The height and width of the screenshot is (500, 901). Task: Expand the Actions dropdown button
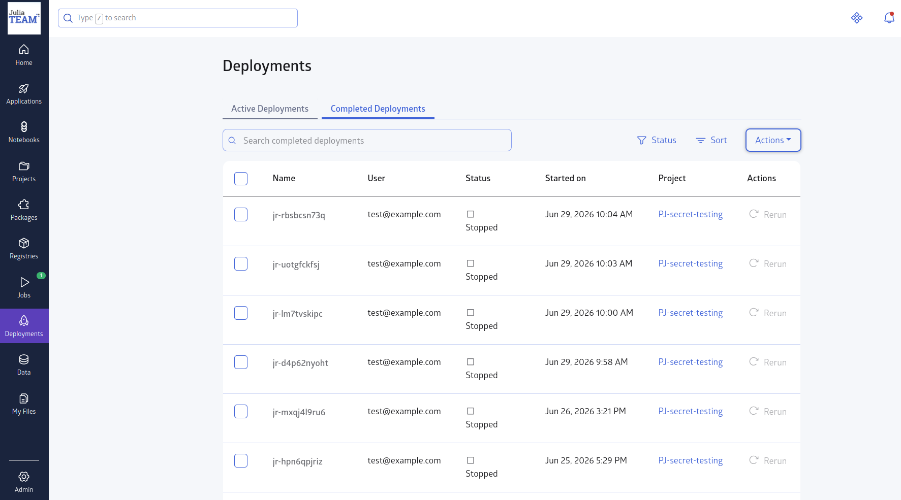click(x=773, y=140)
